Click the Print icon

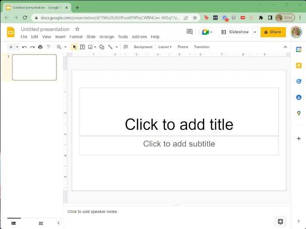[x=40, y=47]
